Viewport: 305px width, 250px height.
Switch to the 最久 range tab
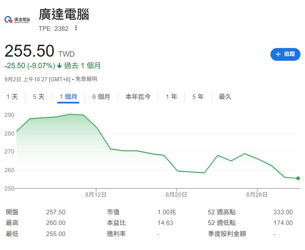click(225, 96)
